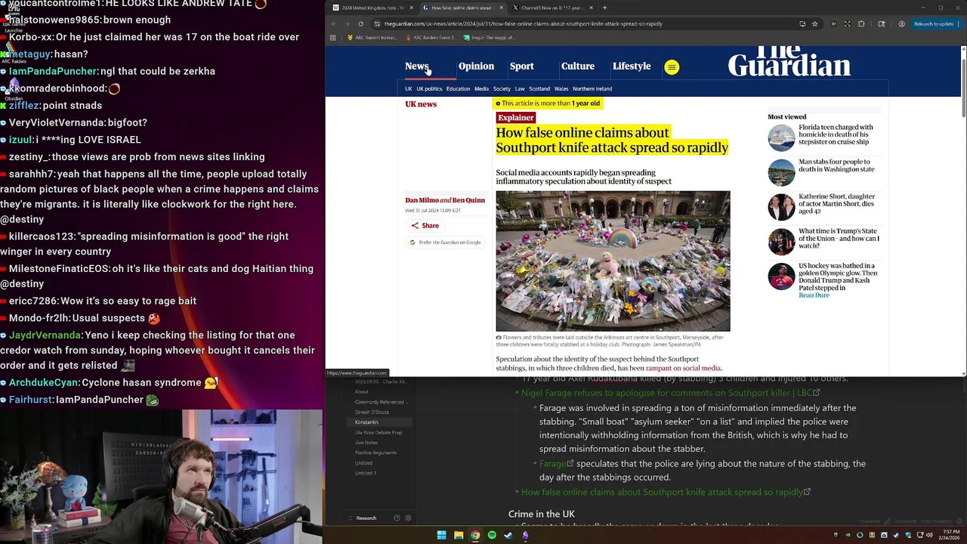This screenshot has width=967, height=544.
Task: Switch to the 2024 United Kingdom riots tab
Action: coord(373,8)
